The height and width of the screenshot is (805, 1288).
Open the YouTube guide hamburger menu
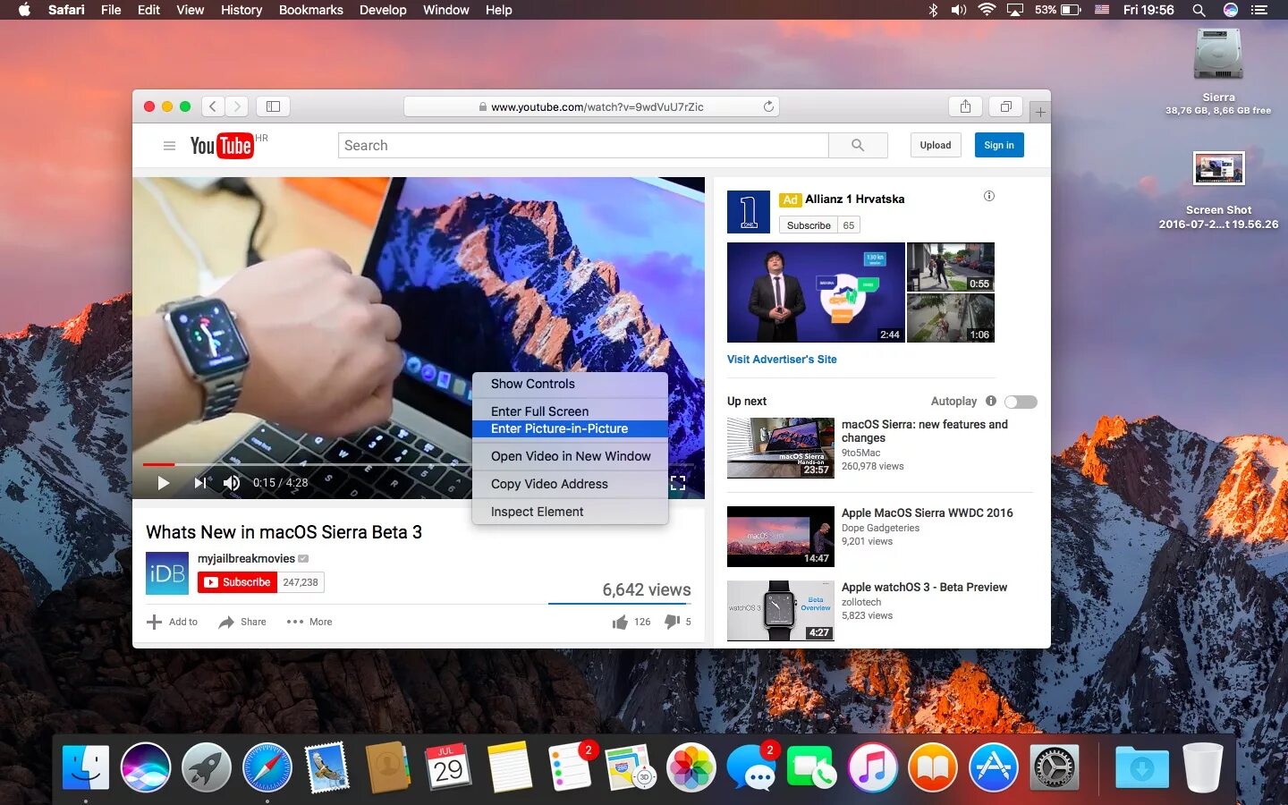pyautogui.click(x=169, y=146)
